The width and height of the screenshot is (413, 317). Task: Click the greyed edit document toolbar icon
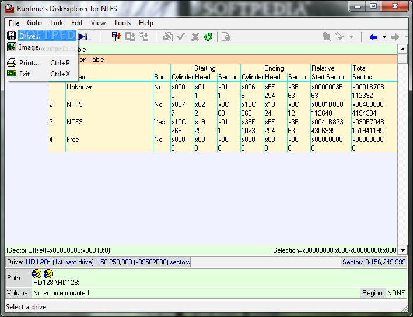click(x=168, y=37)
